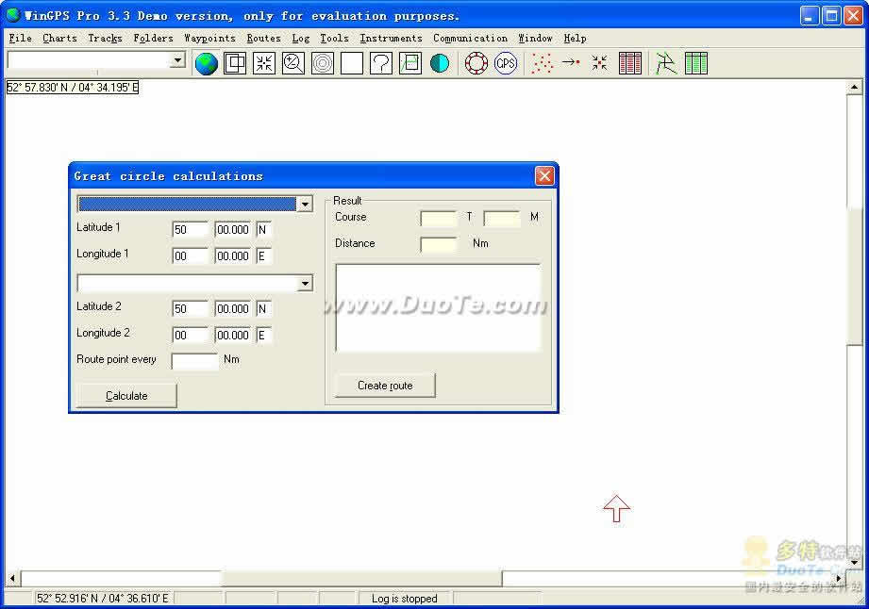Click the Create route button
Screen dimensions: 869x609
(x=385, y=386)
